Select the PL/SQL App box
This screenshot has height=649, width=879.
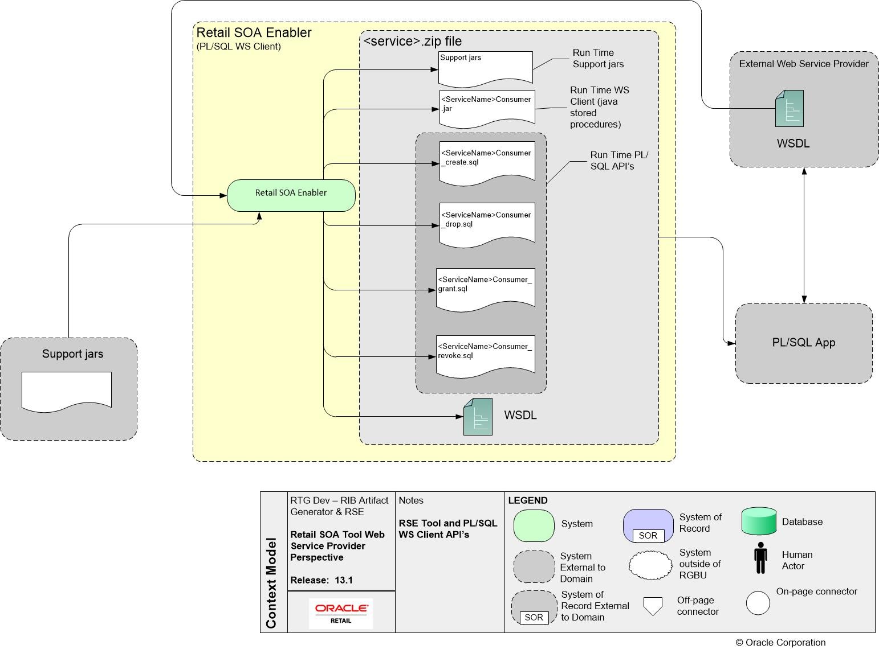(x=804, y=343)
